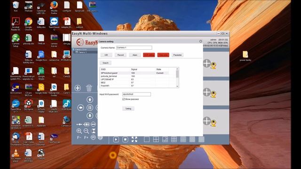Screen dimensions: 301x169
Task: Open the Acrobat Reader DC desktop icon
Action: (16, 24)
